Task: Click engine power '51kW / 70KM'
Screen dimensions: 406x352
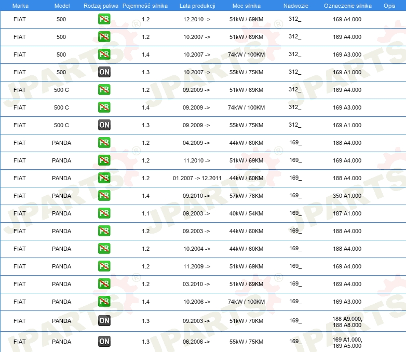Action: click(246, 321)
